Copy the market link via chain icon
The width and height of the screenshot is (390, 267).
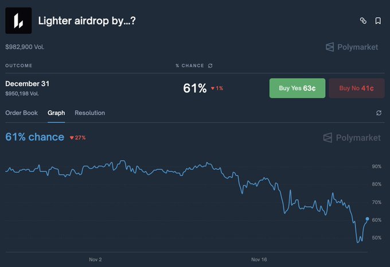(x=362, y=21)
